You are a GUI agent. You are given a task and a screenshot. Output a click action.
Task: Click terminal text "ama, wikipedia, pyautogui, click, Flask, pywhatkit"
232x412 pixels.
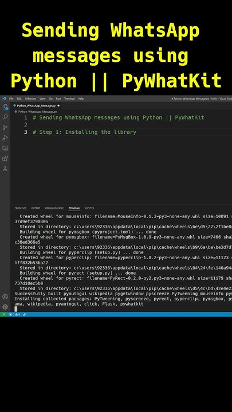click(79, 304)
